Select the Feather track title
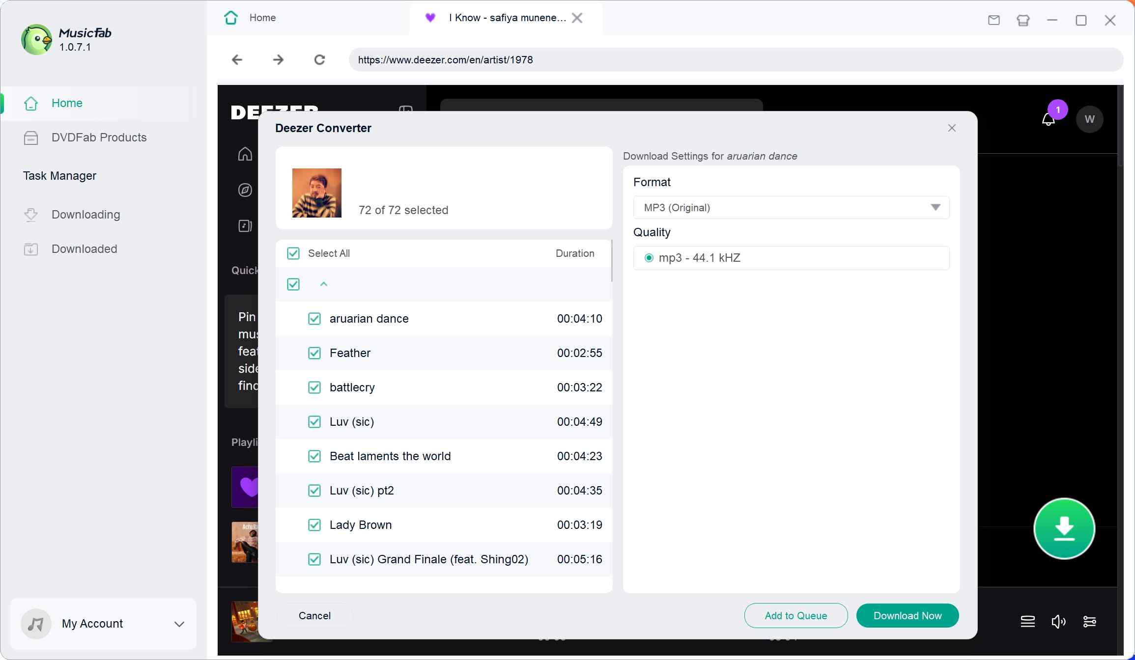The image size is (1135, 660). pos(350,353)
